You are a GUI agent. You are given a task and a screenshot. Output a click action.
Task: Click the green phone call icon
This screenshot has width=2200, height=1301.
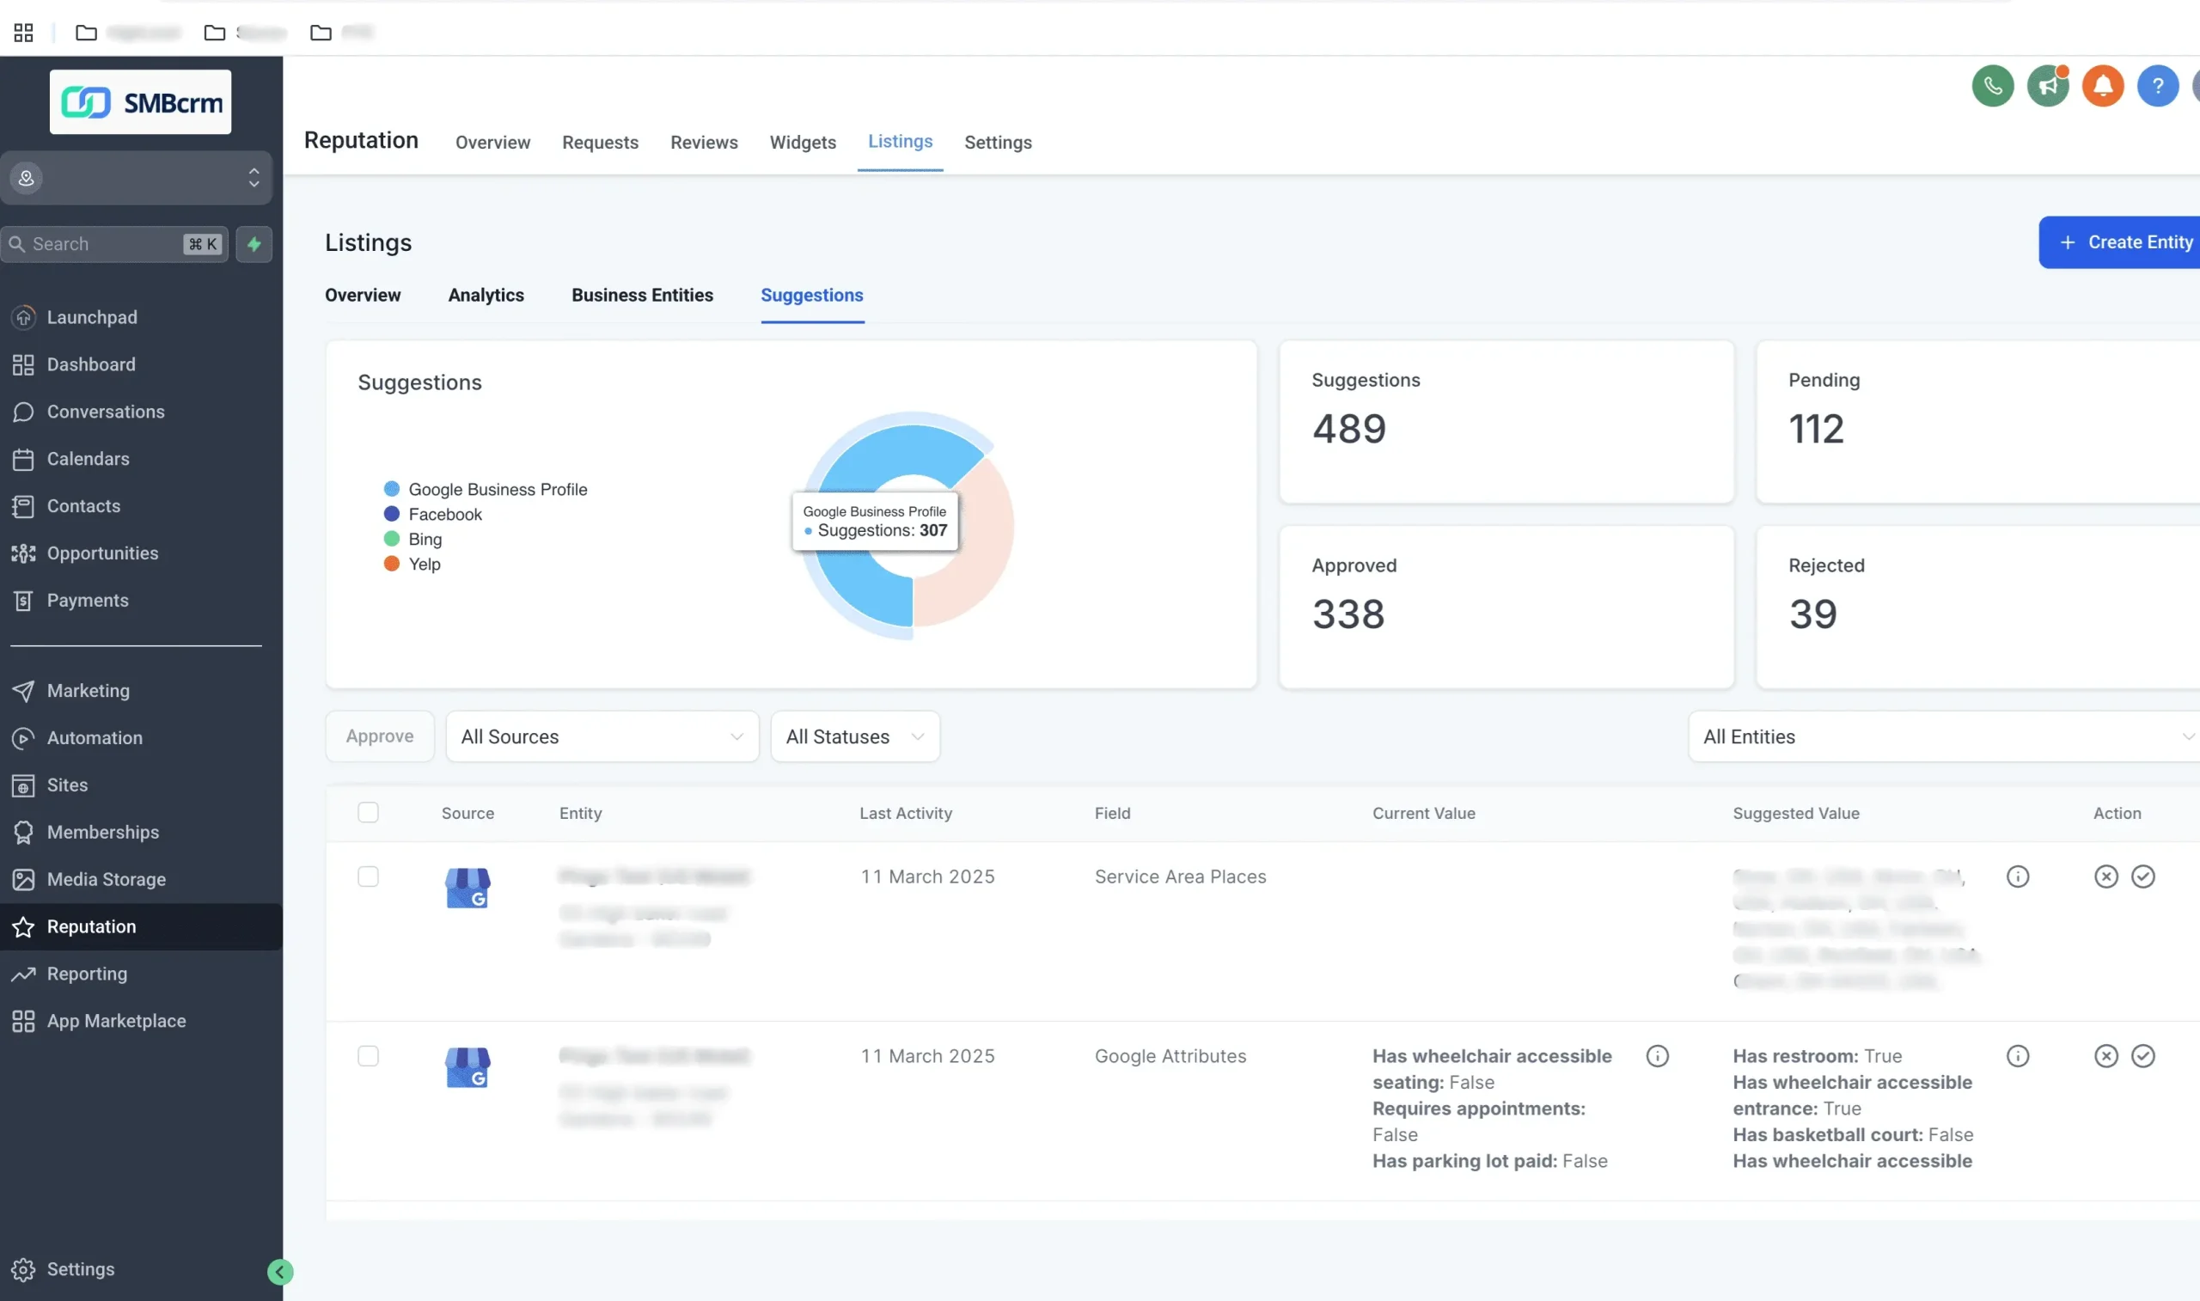(x=1992, y=86)
